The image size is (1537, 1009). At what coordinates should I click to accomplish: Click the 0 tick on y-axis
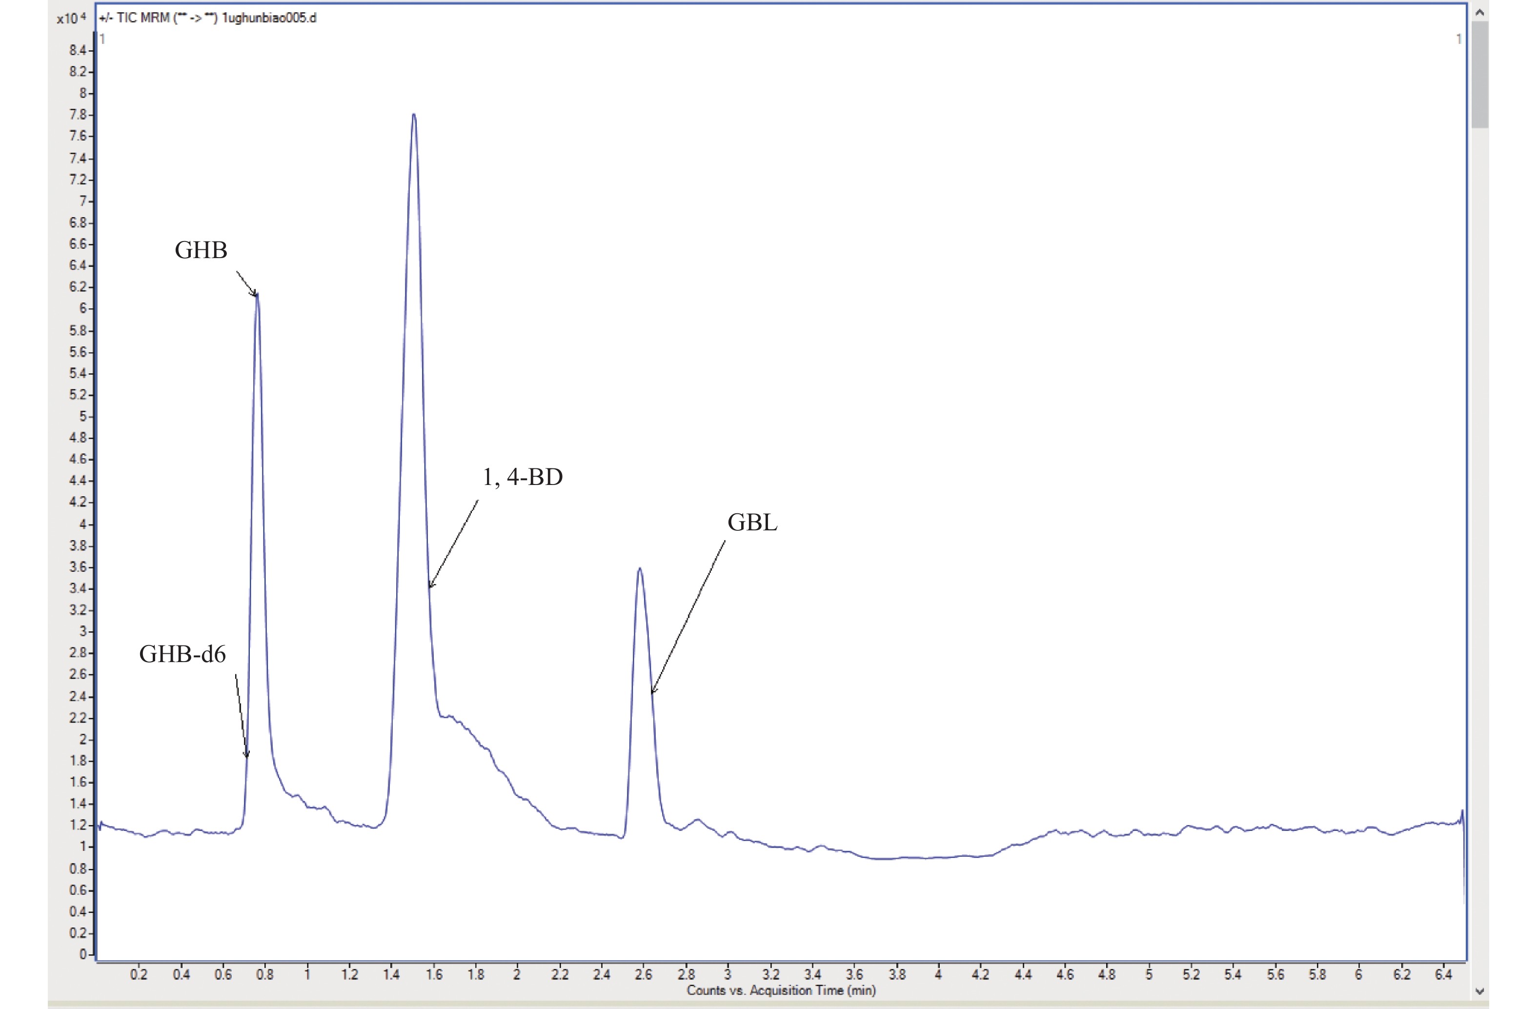82,954
